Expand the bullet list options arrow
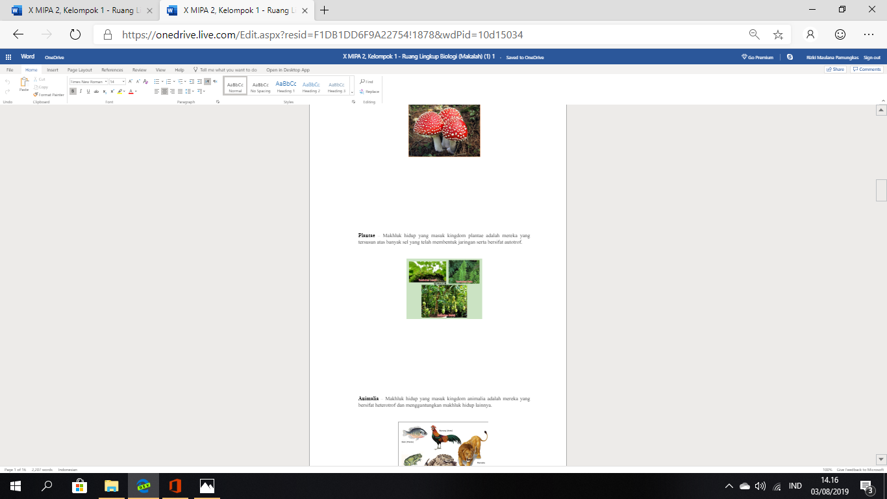The image size is (887, 499). (x=162, y=82)
